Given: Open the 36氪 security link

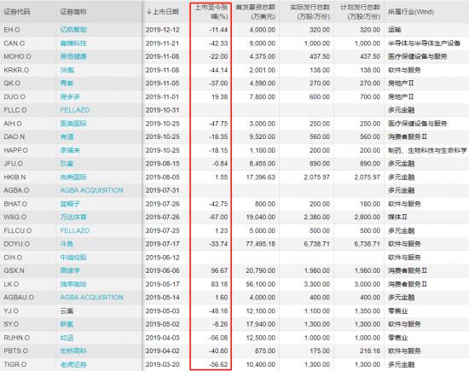Looking at the screenshot, I should 67,70.
